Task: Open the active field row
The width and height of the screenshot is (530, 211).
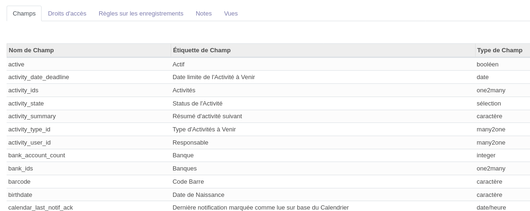Action: pos(17,65)
